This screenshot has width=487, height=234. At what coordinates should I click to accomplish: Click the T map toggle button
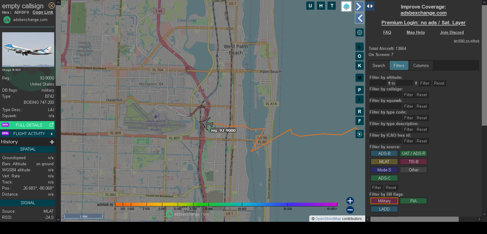[x=332, y=5]
